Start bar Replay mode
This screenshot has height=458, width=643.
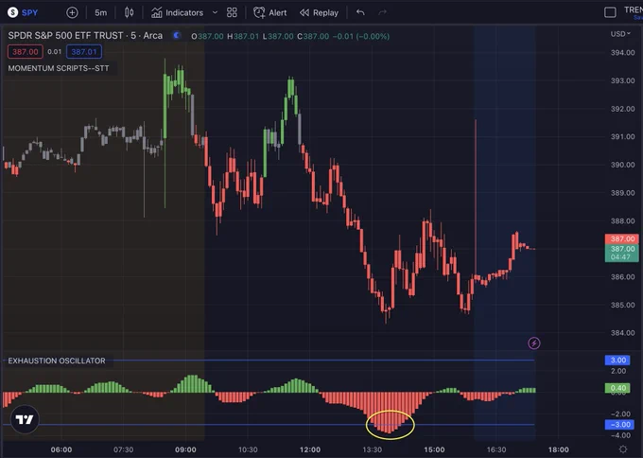319,12
